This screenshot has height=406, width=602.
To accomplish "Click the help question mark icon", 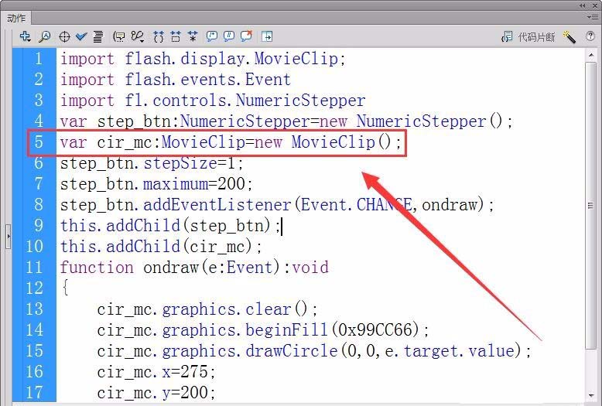I will click(x=590, y=36).
